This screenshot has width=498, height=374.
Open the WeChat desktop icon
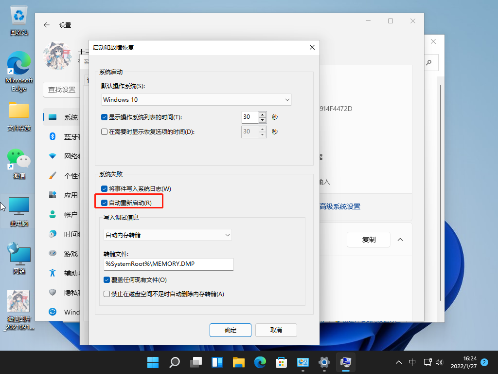(19, 160)
